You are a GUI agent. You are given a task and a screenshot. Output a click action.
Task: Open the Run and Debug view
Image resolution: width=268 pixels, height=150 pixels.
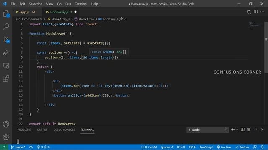point(6,52)
